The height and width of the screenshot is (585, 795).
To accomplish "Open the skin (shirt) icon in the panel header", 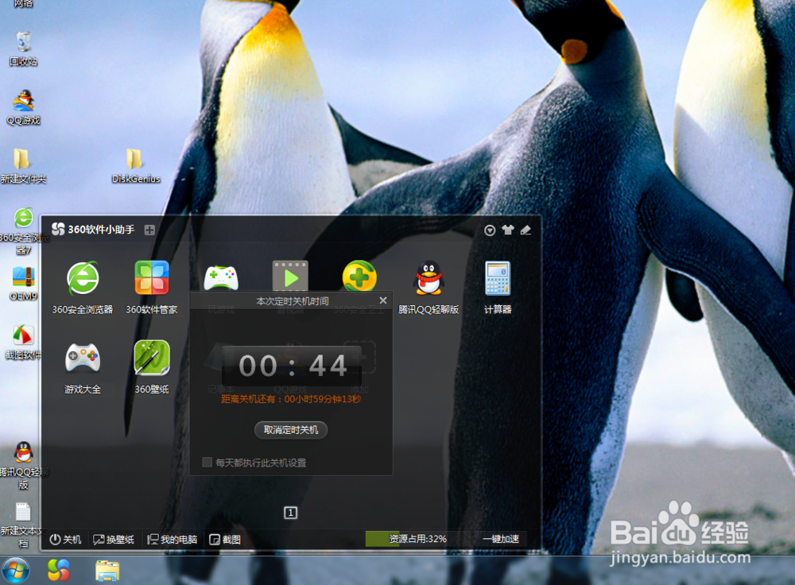I will pyautogui.click(x=507, y=231).
